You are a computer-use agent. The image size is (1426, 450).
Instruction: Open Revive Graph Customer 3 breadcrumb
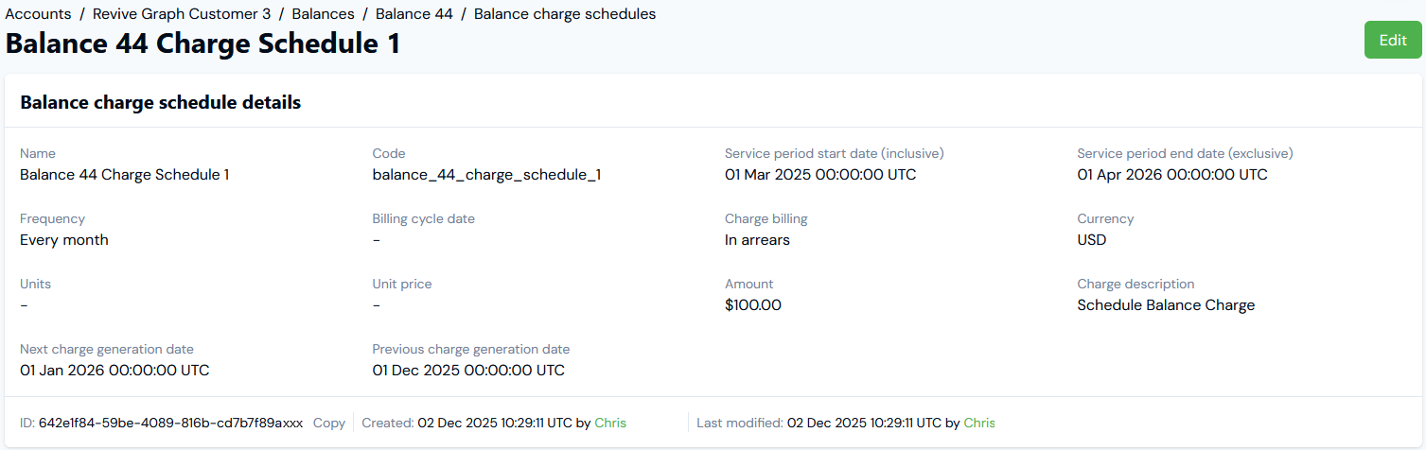point(182,14)
